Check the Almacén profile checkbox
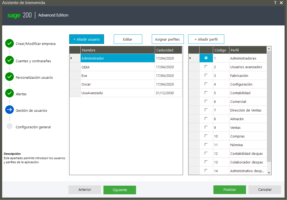Screen dimensions: 287x200 pos(206,119)
